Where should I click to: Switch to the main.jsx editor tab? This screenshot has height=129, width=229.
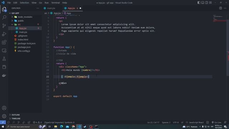tap(51, 8)
